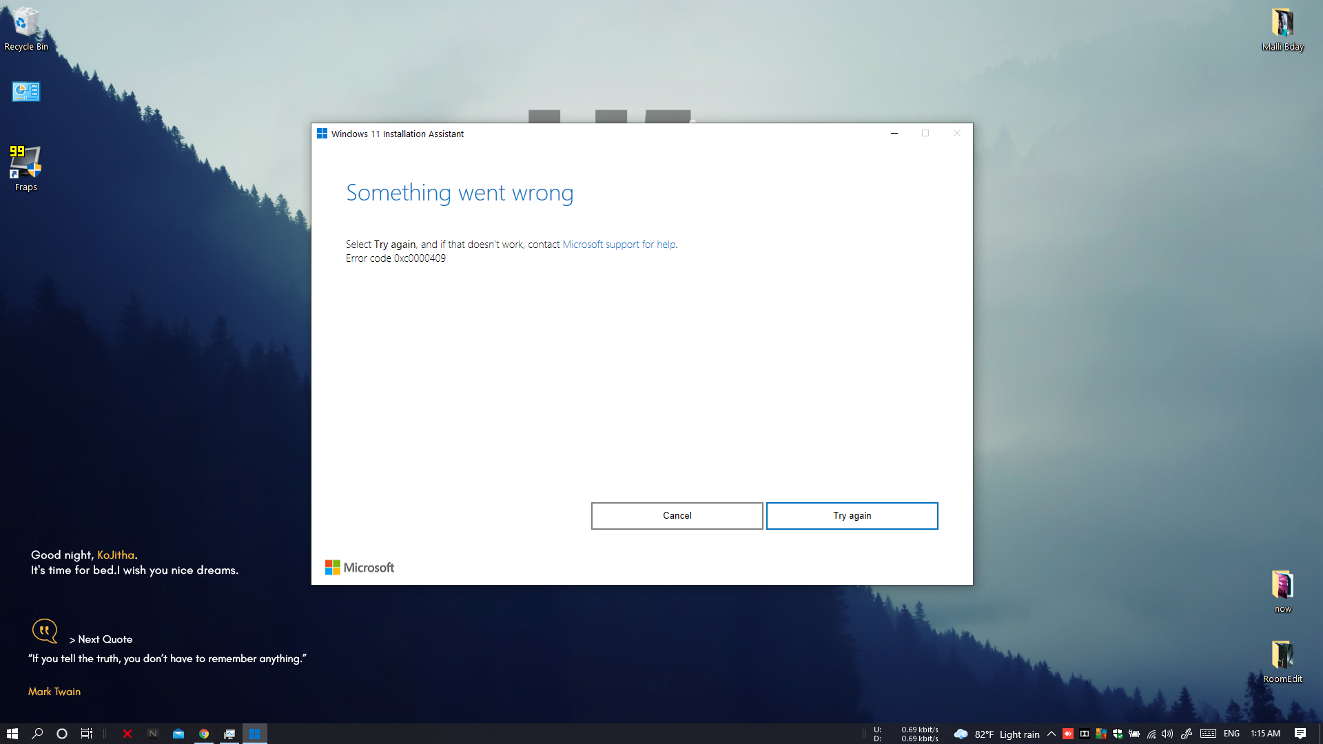Expand hidden system tray icons
This screenshot has height=744, width=1323.
(x=1052, y=734)
